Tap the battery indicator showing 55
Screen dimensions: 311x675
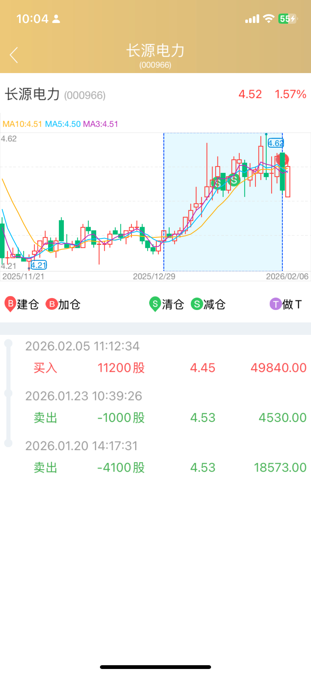(288, 18)
